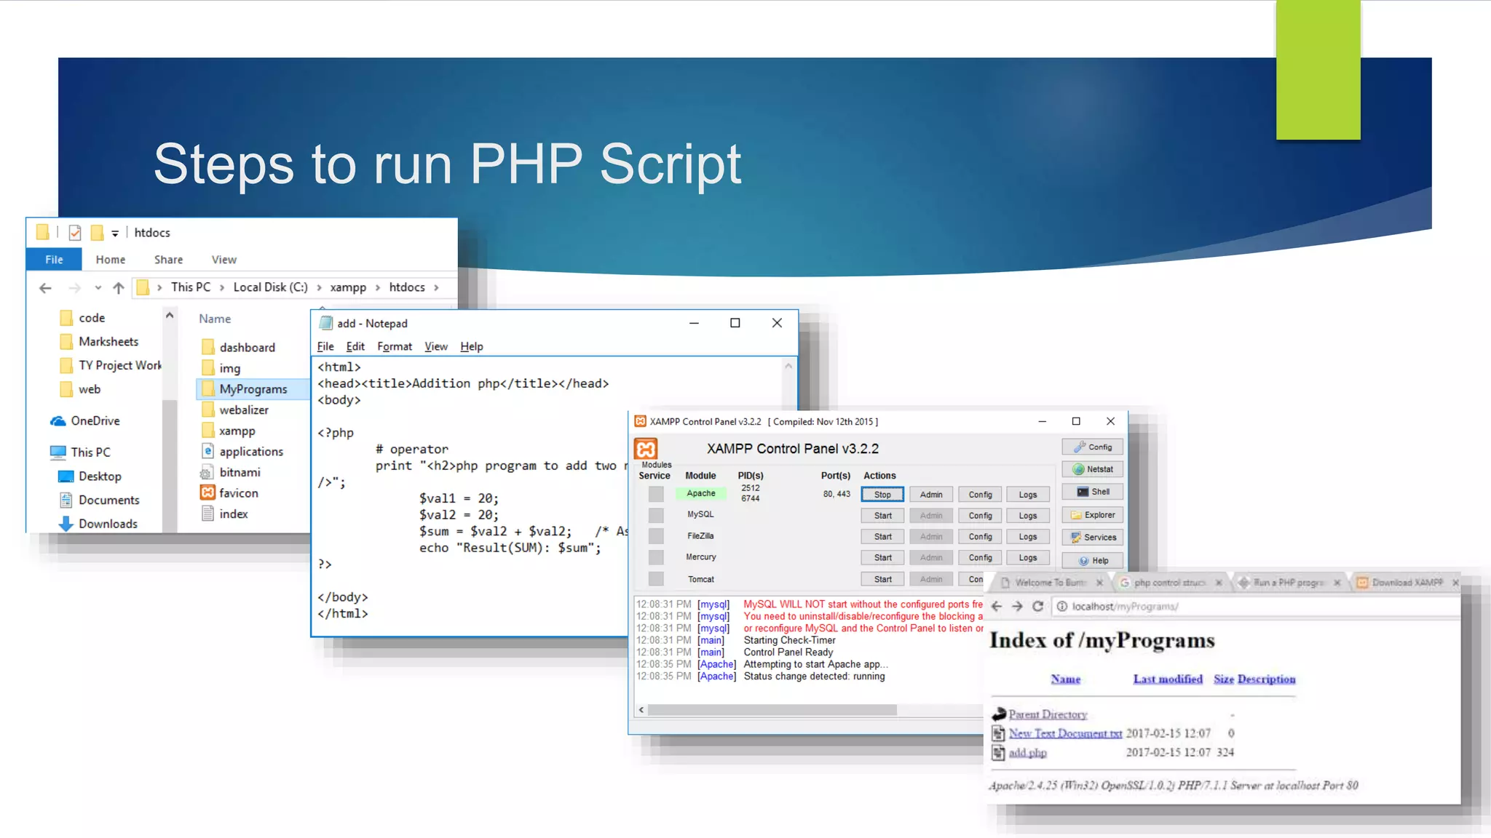Stop the Apache module

click(882, 495)
